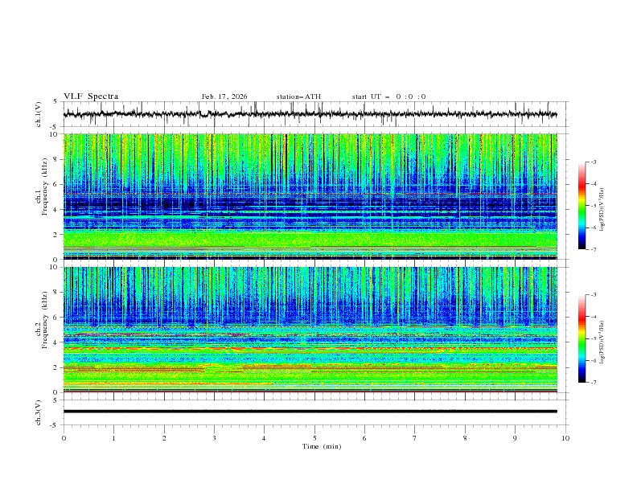Click the time axis tick label '7'
Image resolution: width=637 pixels, height=492 pixels.
(415, 438)
